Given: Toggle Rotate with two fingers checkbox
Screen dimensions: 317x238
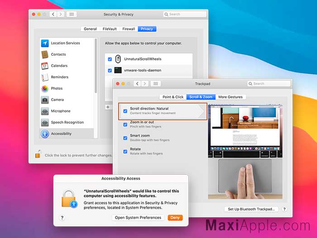Looking at the screenshot, I should [125, 152].
